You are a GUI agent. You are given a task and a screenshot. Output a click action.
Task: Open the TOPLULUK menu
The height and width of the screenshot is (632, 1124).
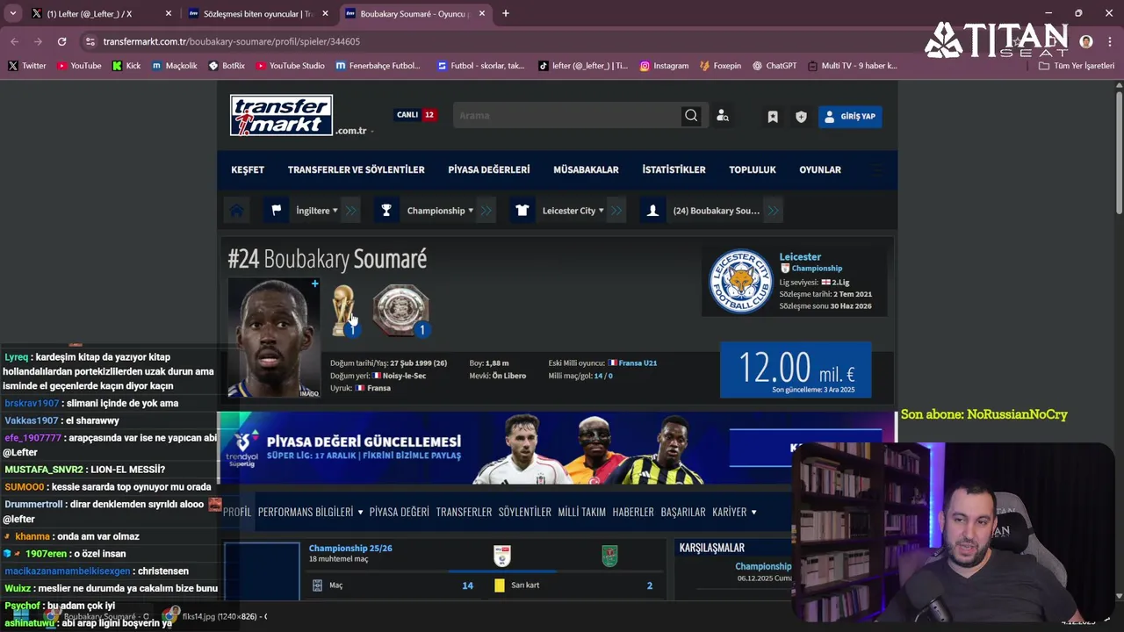[x=753, y=169]
